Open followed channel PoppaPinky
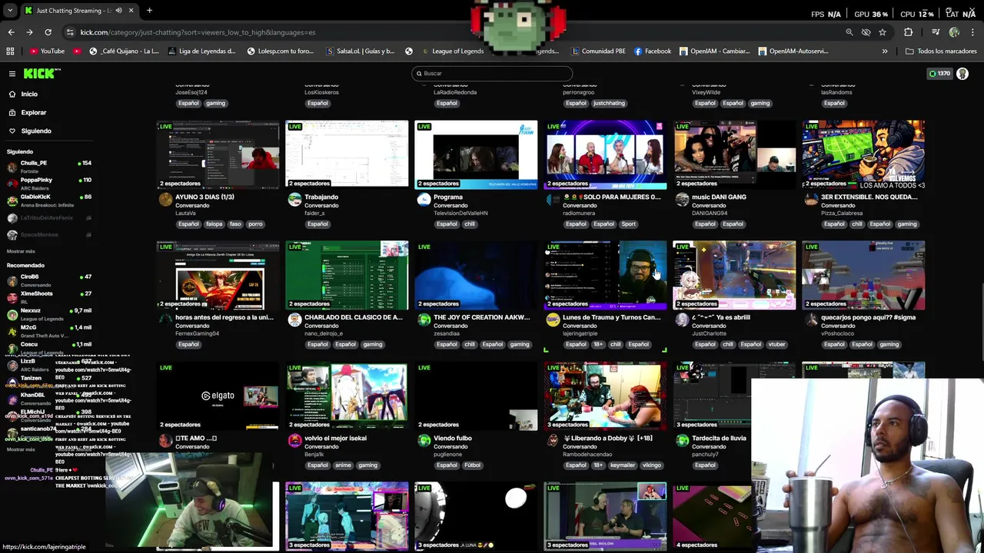The width and height of the screenshot is (984, 553). click(49, 183)
